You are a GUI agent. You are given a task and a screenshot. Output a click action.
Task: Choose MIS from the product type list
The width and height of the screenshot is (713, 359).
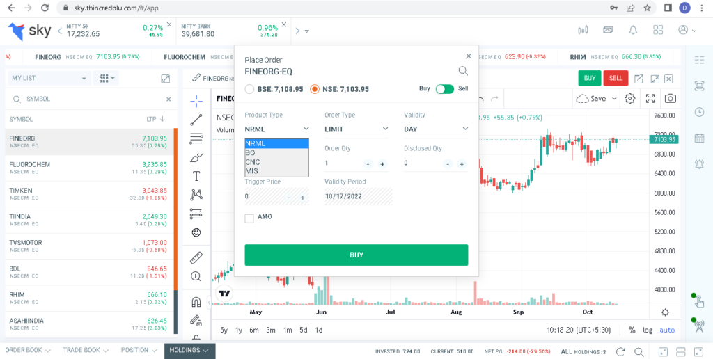[x=277, y=171]
